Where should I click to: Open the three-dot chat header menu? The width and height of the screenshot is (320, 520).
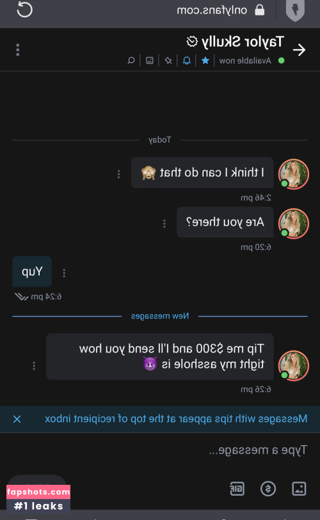pos(17,50)
